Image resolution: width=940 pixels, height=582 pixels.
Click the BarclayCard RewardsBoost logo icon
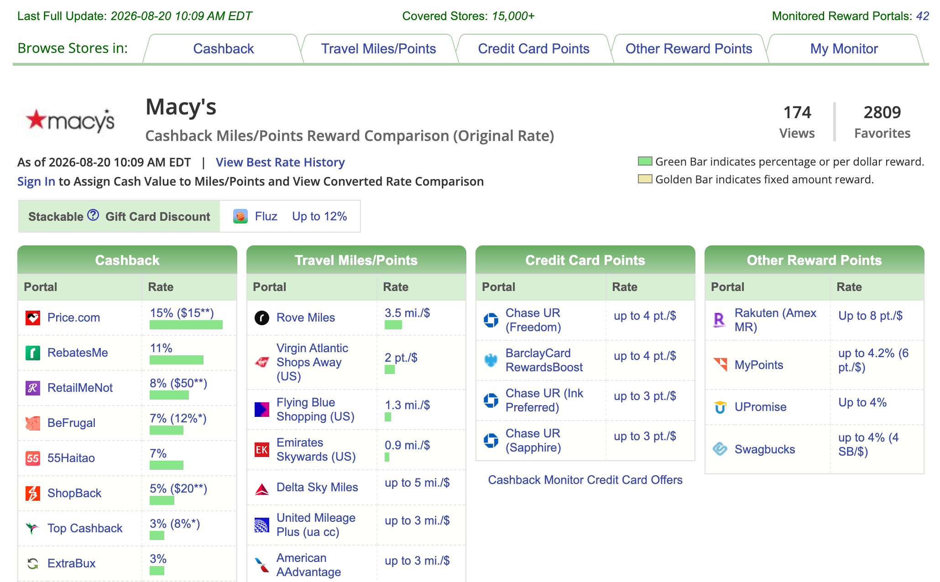[491, 360]
